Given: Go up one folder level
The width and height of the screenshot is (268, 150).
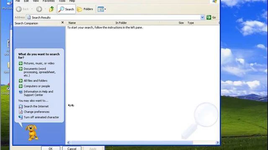Looking at the screenshot, I should pos(52,9).
